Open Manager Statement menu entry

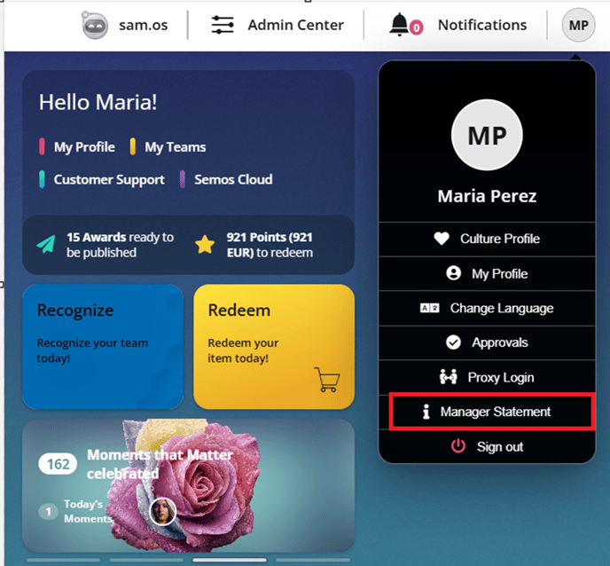pyautogui.click(x=492, y=412)
